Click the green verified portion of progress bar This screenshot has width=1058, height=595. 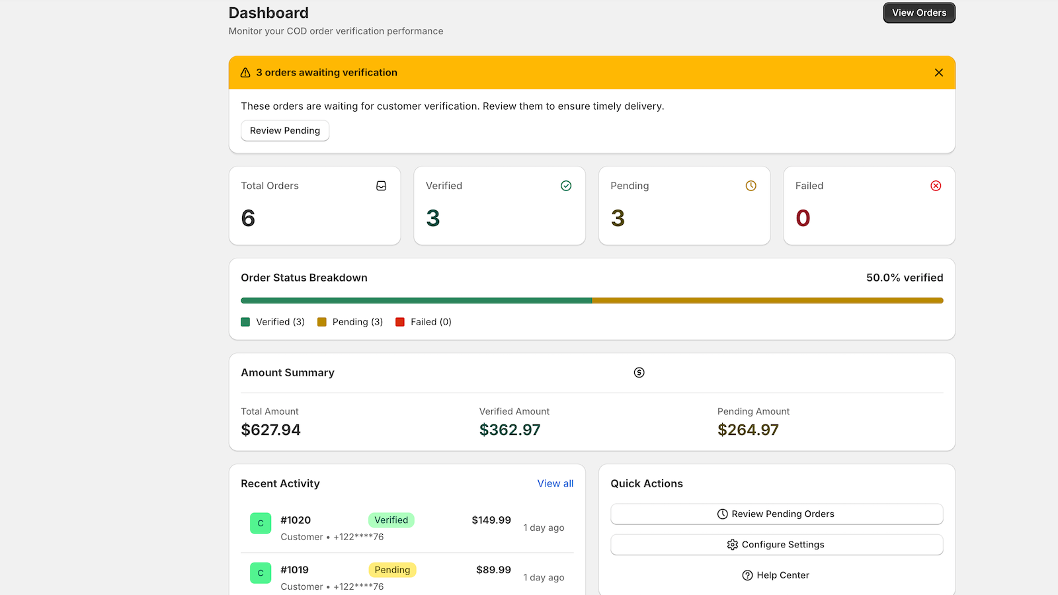coord(417,301)
